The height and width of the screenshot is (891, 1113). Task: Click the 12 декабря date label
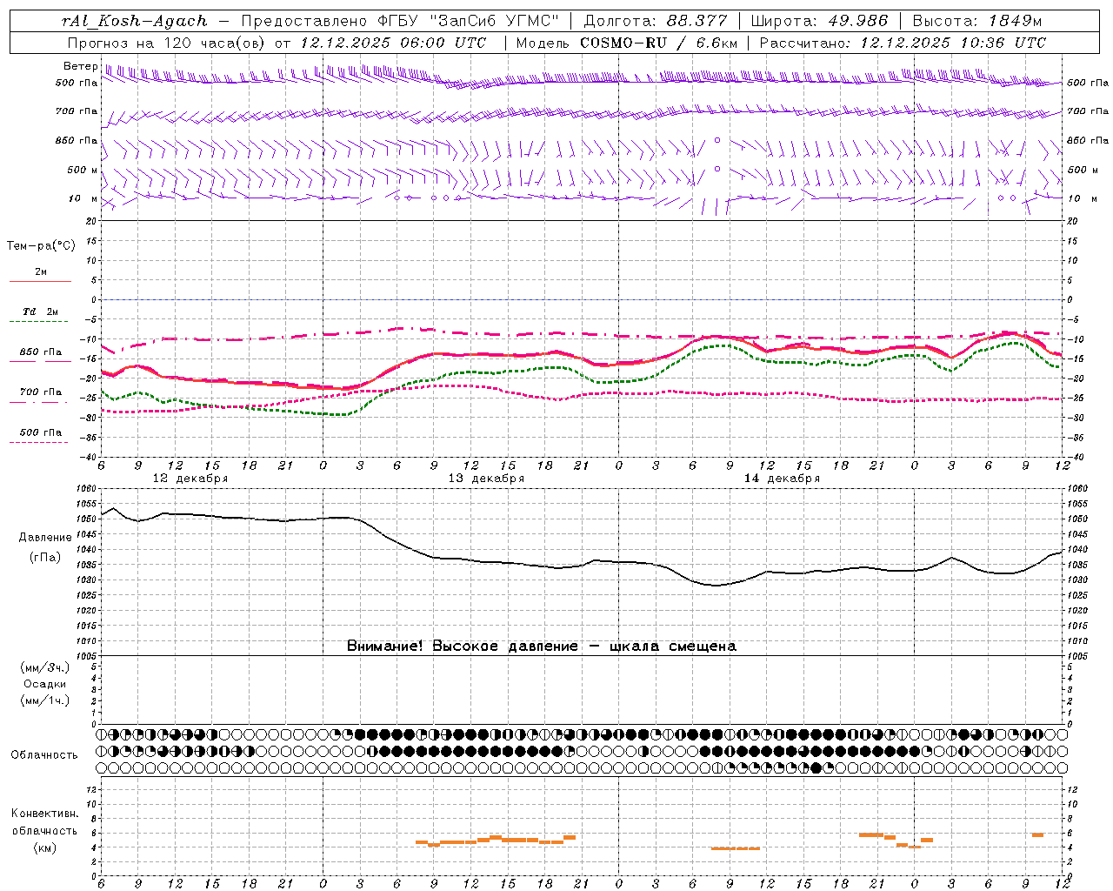click(190, 479)
